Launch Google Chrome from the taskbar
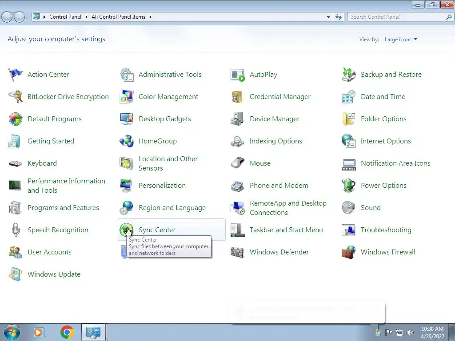 coord(67,332)
